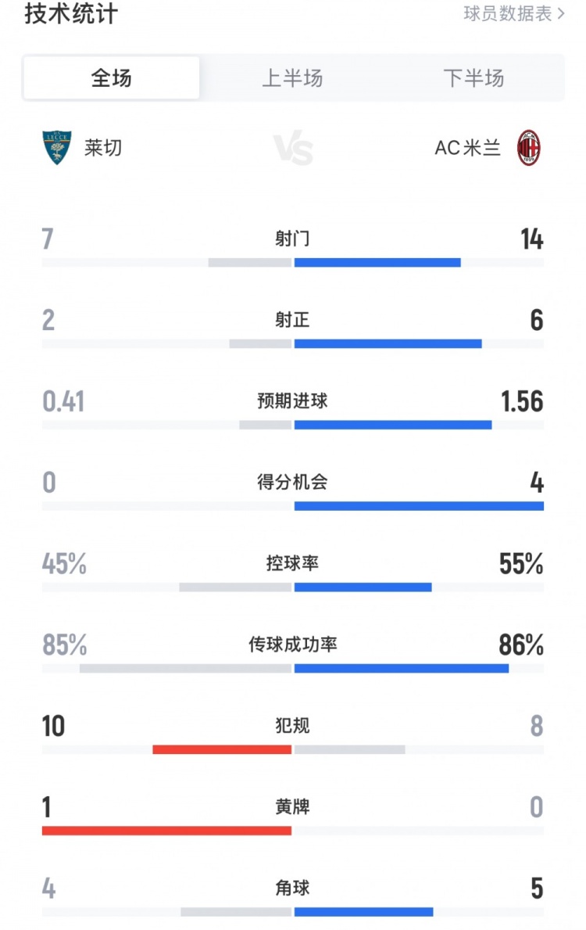
Task: Switch to the 全场 tab
Action: [x=111, y=78]
